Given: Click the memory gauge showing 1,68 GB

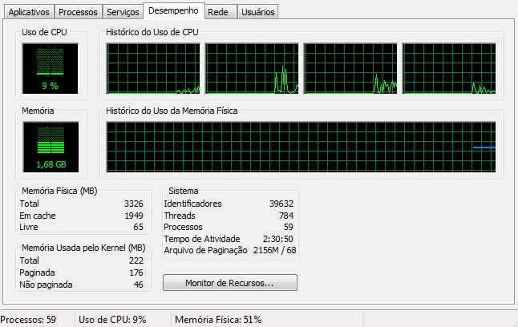Looking at the screenshot, I should (x=51, y=147).
